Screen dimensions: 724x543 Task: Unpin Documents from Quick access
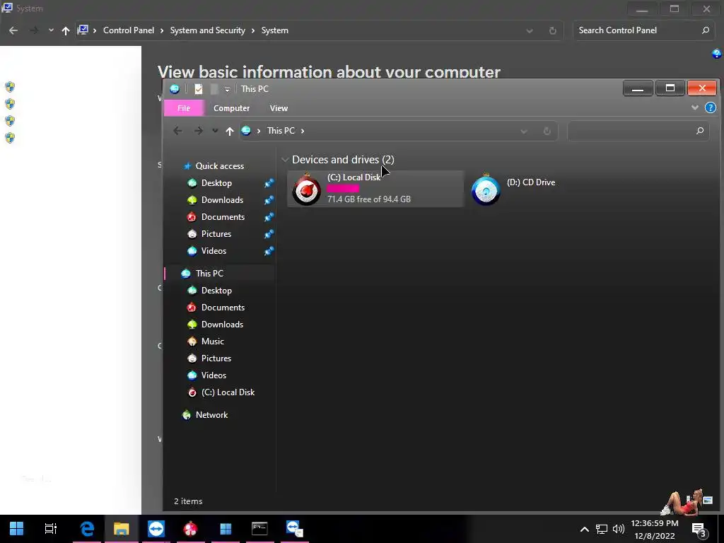tap(269, 217)
